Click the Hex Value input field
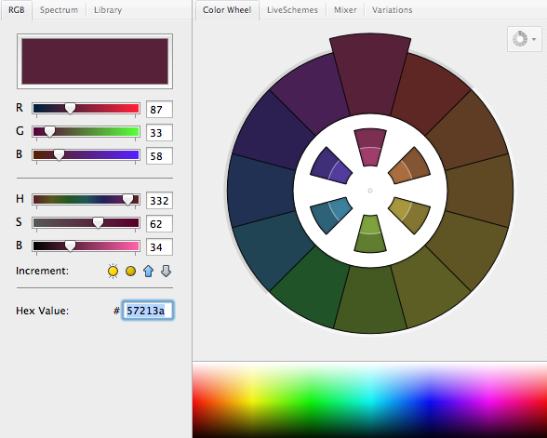This screenshot has height=438, width=547. click(x=148, y=311)
